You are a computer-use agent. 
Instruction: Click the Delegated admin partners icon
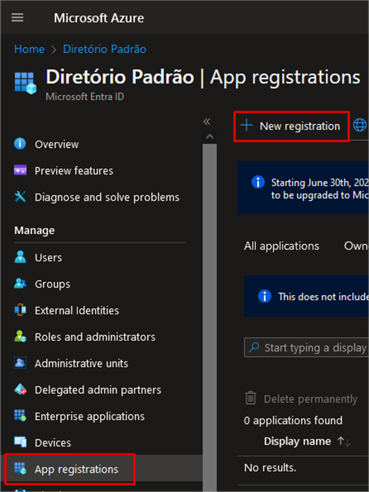click(20, 389)
